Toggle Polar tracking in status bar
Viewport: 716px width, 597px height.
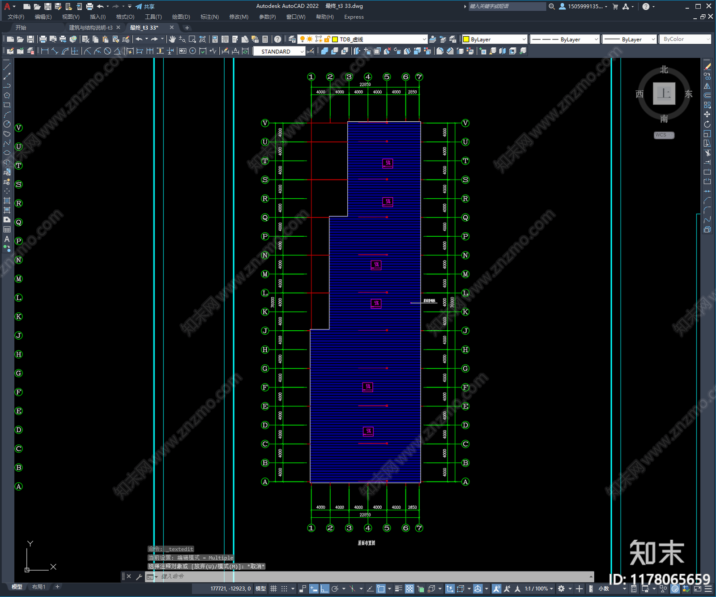click(x=335, y=588)
